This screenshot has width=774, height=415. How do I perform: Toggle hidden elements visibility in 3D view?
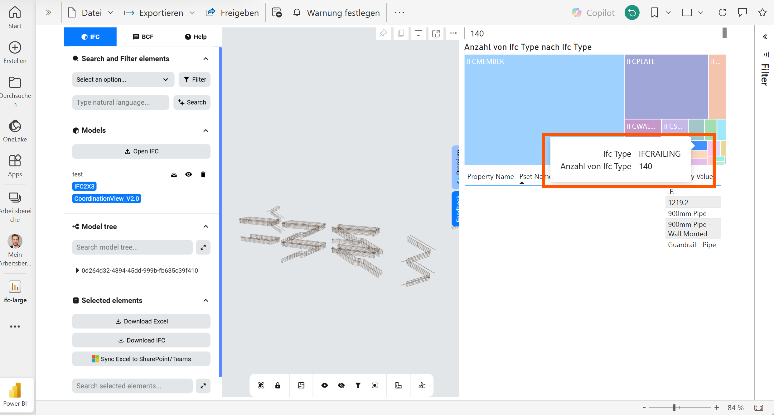(341, 385)
